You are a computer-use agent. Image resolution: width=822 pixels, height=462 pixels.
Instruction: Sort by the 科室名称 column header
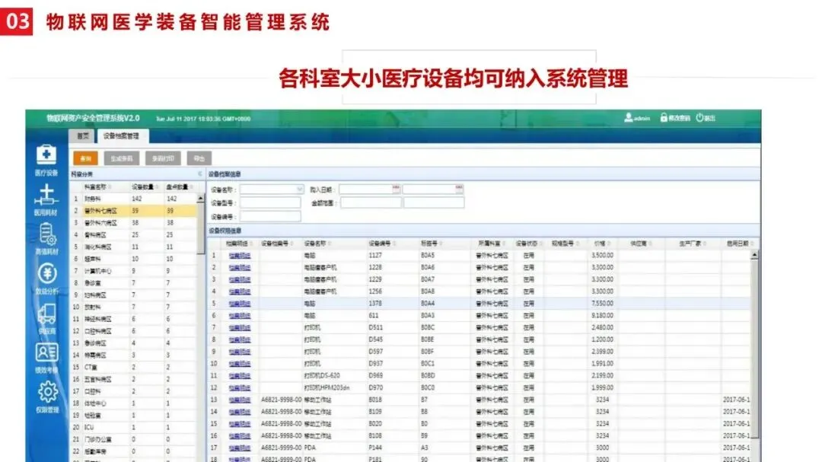pos(95,186)
